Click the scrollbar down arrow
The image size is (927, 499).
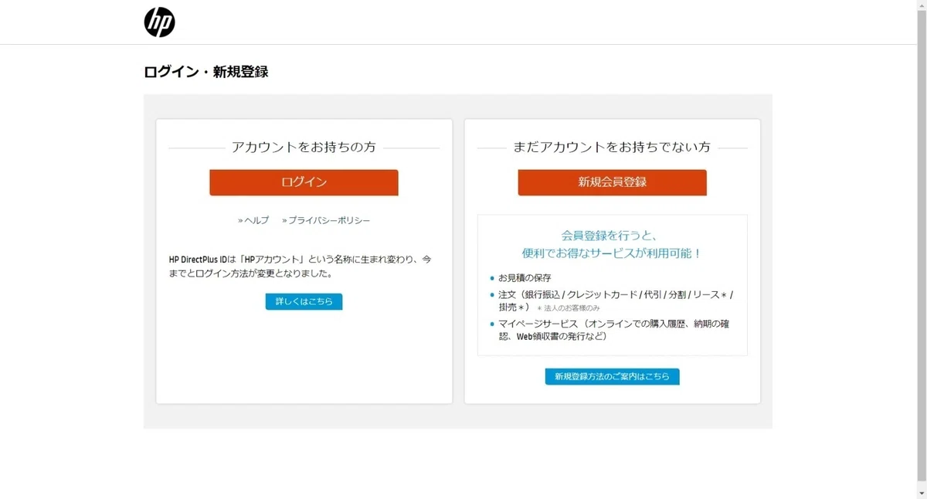pos(922,494)
